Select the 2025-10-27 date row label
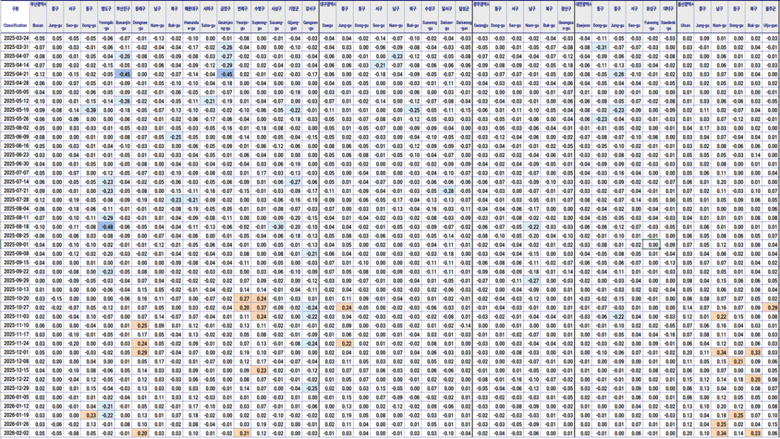The image size is (780, 439). 15,307
